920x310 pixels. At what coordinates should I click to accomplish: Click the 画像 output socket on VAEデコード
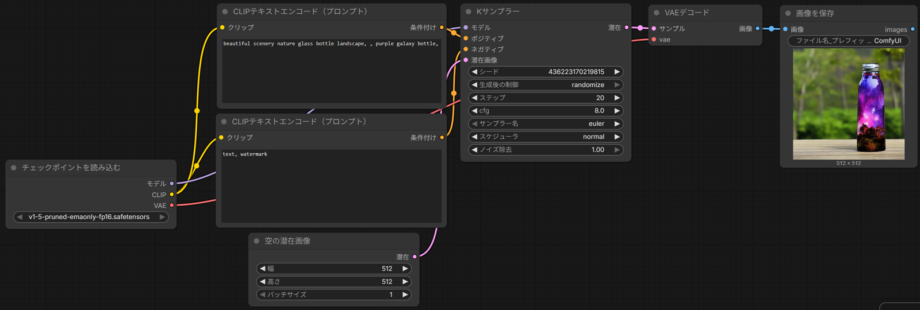tap(757, 29)
